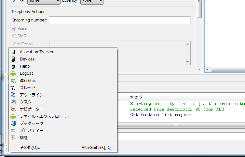Click the 問題 problems icon
Image resolution: width=245 pixels, height=157 pixels.
13,137
